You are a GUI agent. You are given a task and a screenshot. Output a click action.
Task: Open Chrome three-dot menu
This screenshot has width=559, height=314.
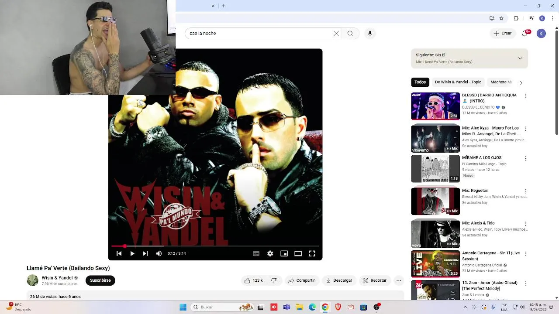[552, 18]
